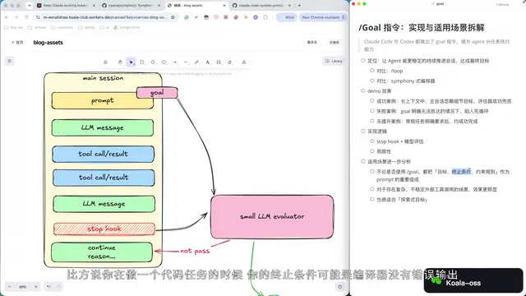Select the Pencil freedraw tool
The width and height of the screenshot is (526, 296).
point(197,62)
